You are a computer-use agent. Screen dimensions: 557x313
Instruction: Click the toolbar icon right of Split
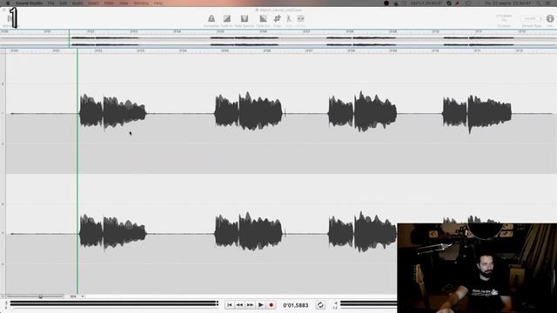point(300,19)
